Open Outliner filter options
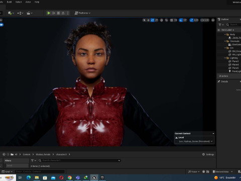The image size is (241, 181). click(221, 25)
